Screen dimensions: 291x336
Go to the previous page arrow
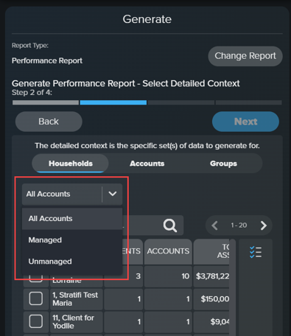214,225
